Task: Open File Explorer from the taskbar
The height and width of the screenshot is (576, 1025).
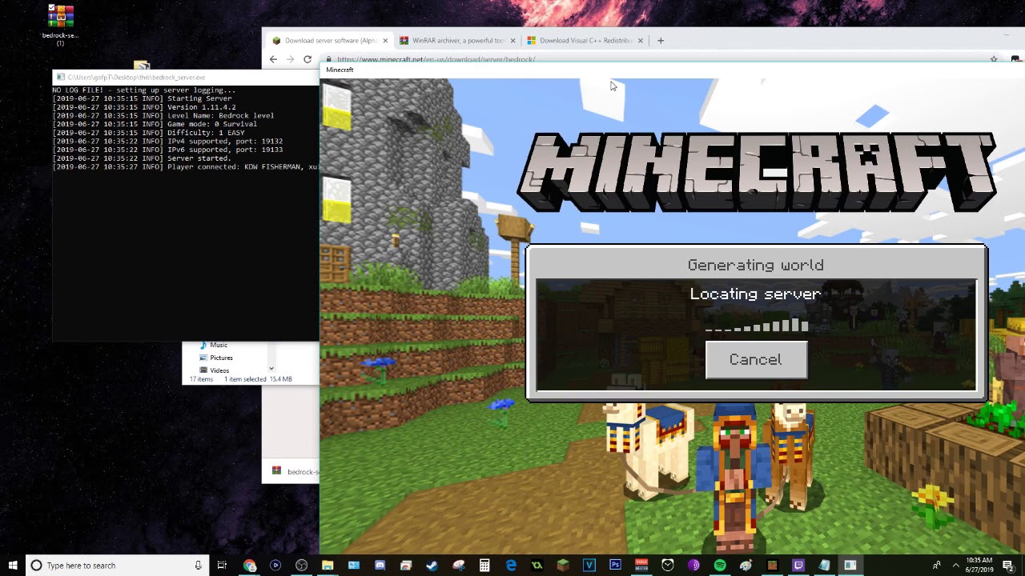Action: tap(328, 566)
